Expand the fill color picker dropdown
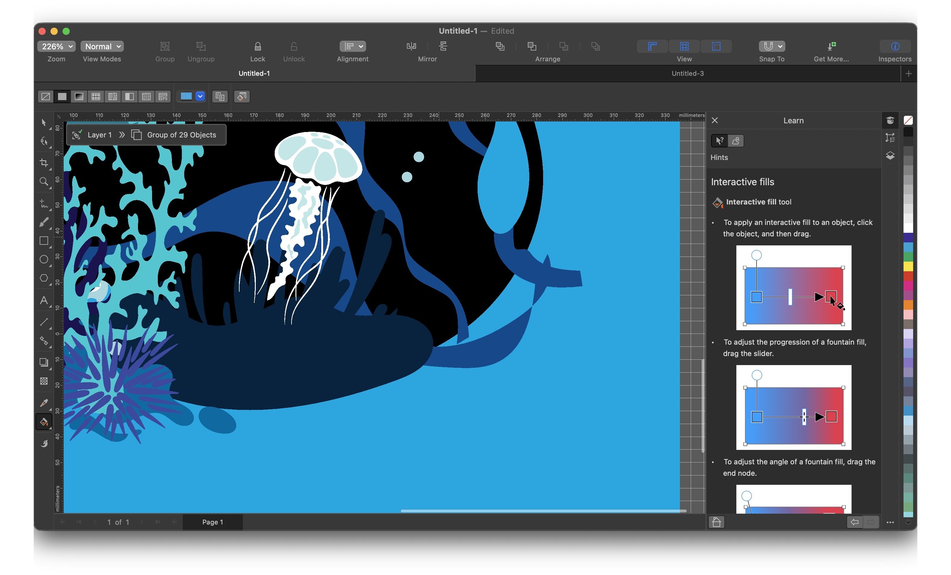The image size is (951, 575). click(x=200, y=97)
